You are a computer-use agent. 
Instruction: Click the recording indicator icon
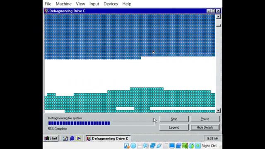coord(178,146)
